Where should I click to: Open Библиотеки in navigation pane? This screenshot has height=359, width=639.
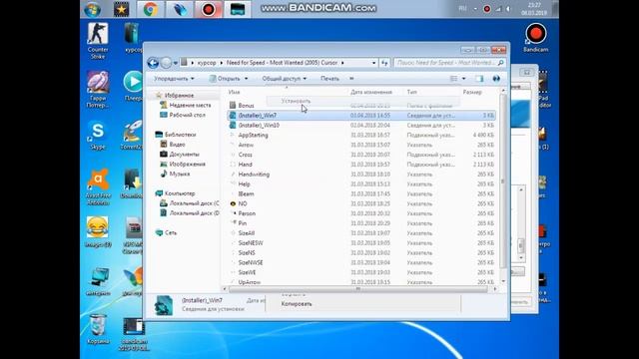pyautogui.click(x=180, y=135)
